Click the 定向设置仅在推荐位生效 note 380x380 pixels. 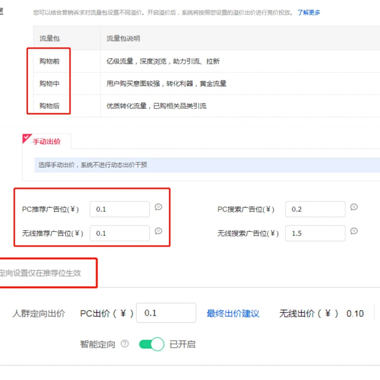pos(40,273)
